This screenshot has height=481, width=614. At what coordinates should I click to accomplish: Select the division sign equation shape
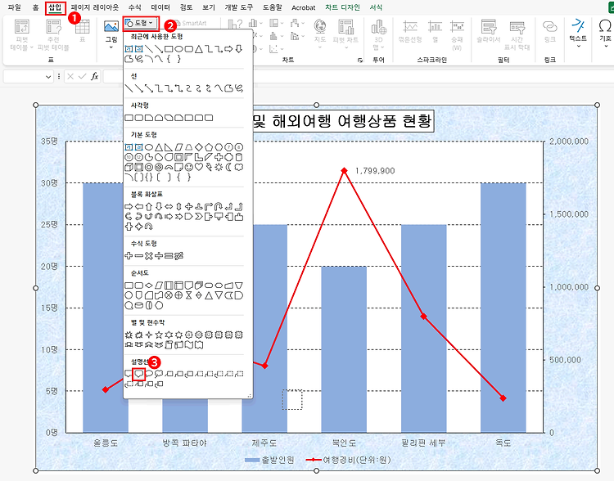(159, 255)
